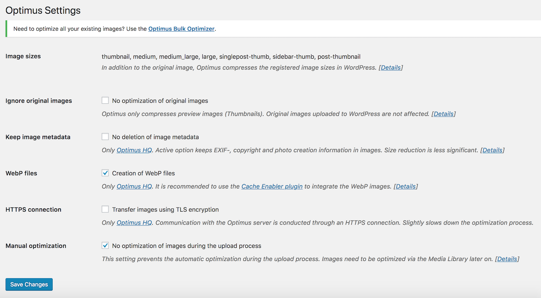Open Details link under Manual optimization
This screenshot has width=541, height=298.
(507, 259)
